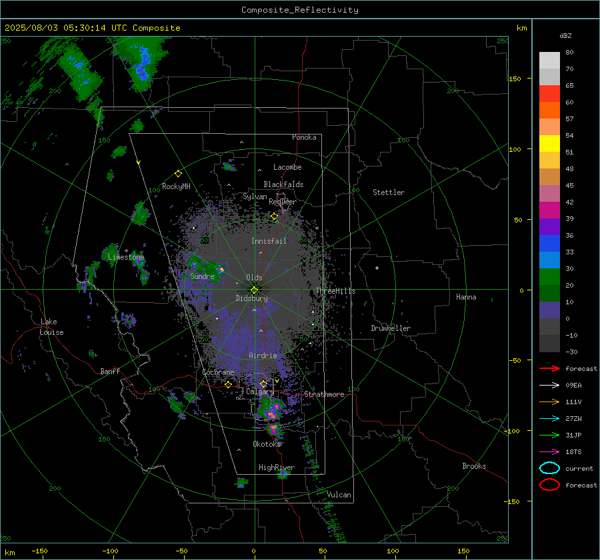Click the Sundre city label
The image size is (600, 560).
(202, 276)
